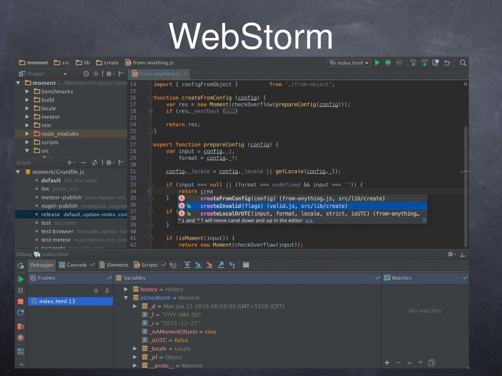Update project with VCS blue arrow
This screenshot has width=502, height=376.
413,62
